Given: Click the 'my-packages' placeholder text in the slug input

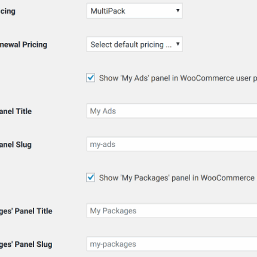Looking at the screenshot, I should point(113,244).
